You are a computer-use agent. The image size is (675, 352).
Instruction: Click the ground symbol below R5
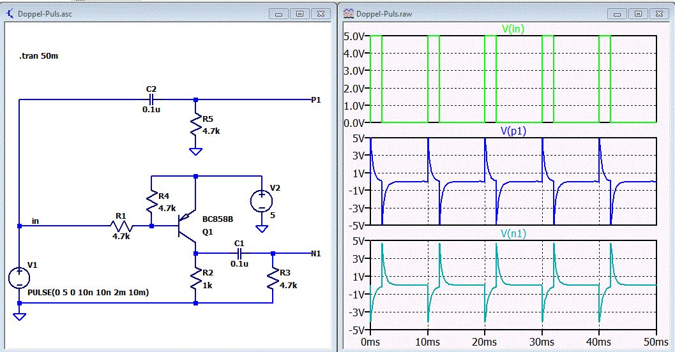[195, 152]
